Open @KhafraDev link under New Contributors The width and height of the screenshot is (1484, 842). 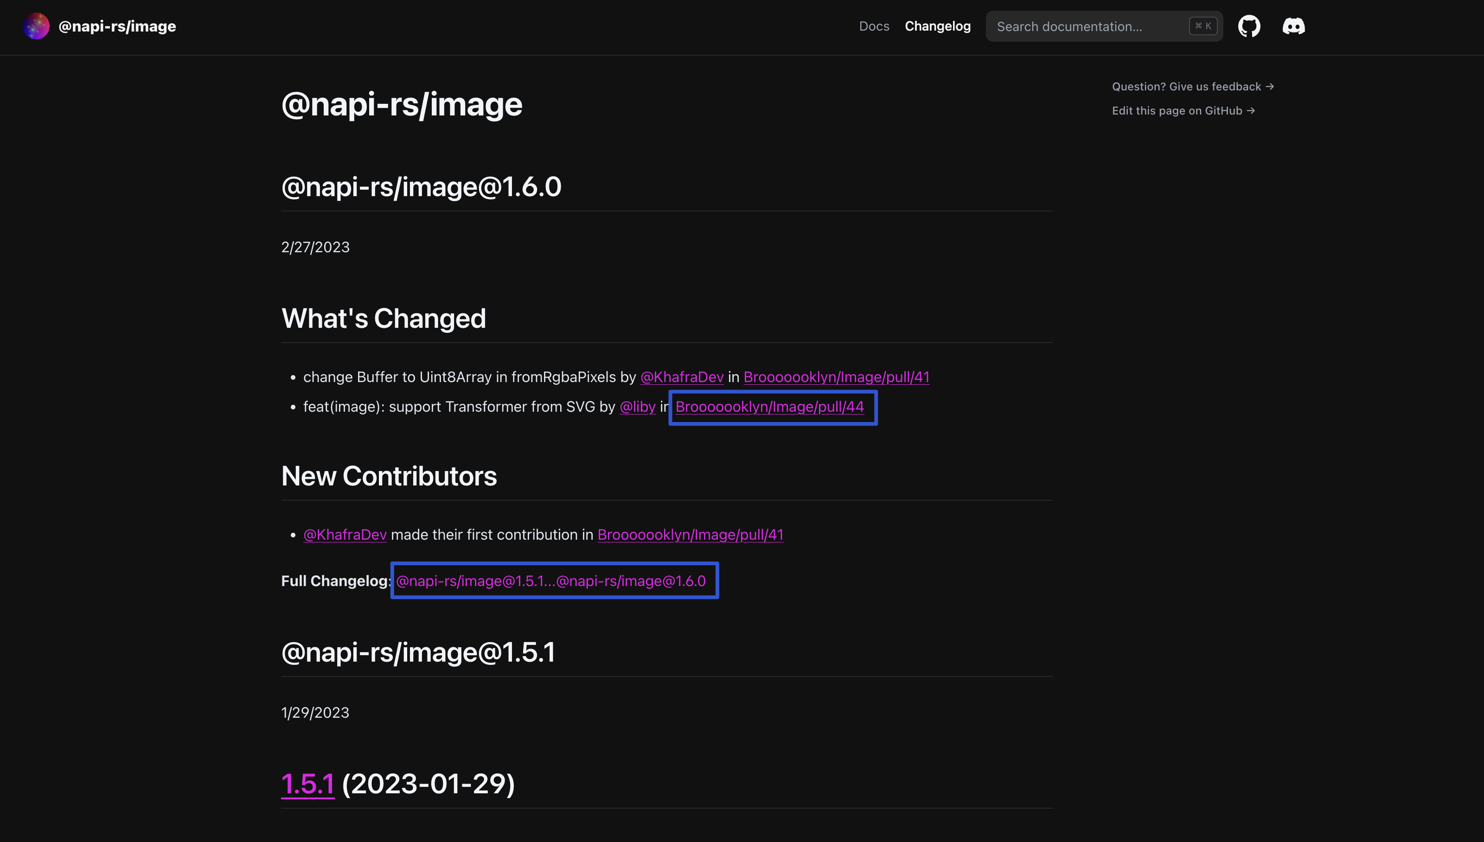click(x=345, y=534)
